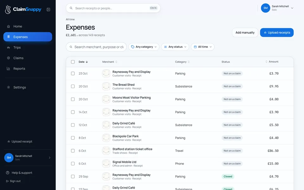Screen dimensions: 304x190
Task: Check the 12 Oct Daily Grind Café row
Action: coord(73,125)
